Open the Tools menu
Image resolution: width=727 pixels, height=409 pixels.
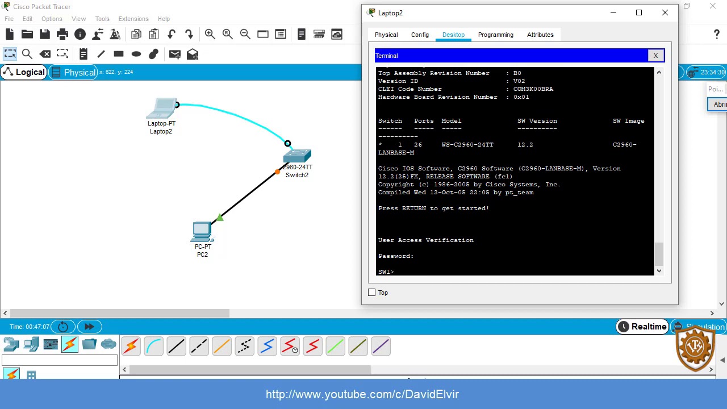tap(102, 19)
